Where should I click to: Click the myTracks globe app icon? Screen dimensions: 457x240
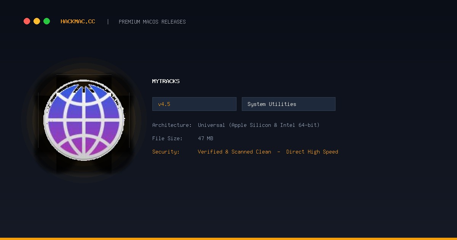coord(84,120)
